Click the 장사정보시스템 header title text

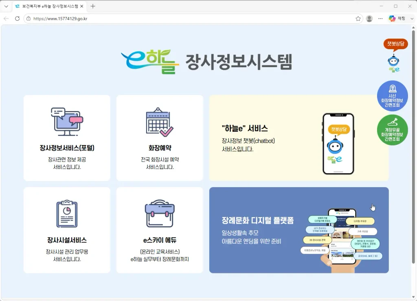pyautogui.click(x=239, y=62)
